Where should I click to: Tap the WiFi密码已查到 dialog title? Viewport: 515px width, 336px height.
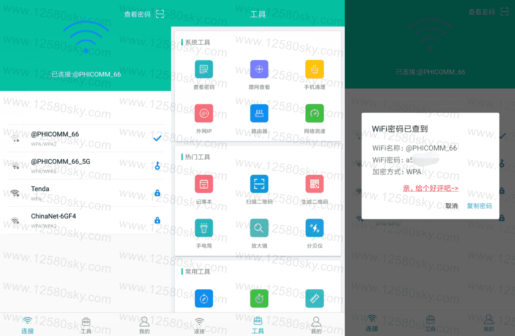(400, 129)
